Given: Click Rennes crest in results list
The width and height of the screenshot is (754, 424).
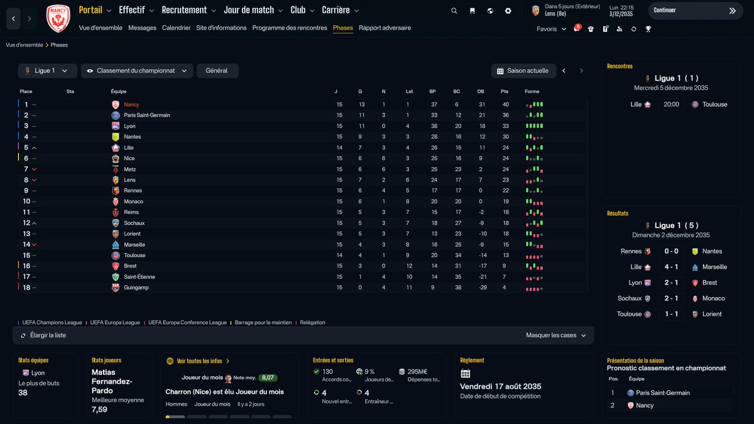Looking at the screenshot, I should [648, 251].
